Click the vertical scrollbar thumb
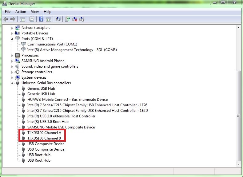The height and width of the screenshot is (177, 243). tap(238, 116)
